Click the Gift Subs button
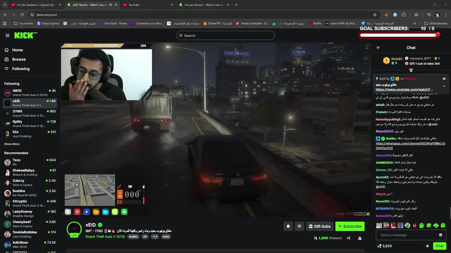 320,226
